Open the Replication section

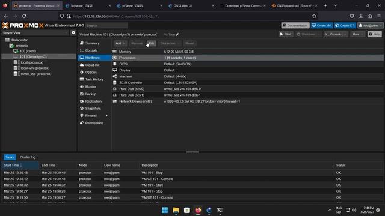coord(94,101)
